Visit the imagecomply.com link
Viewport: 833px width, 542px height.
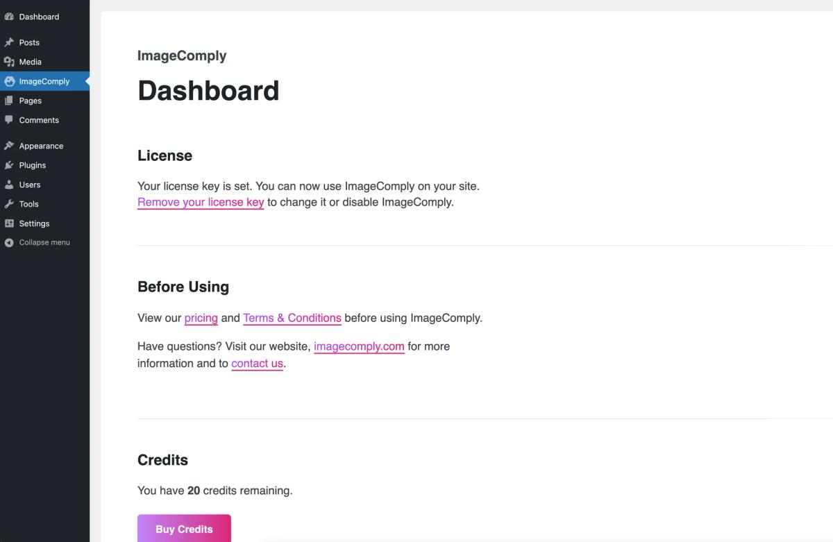click(359, 346)
